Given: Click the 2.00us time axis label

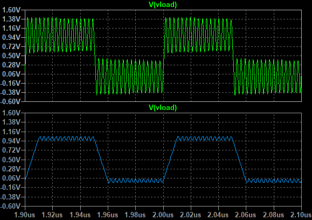Looking at the screenshot, I should (x=163, y=215).
